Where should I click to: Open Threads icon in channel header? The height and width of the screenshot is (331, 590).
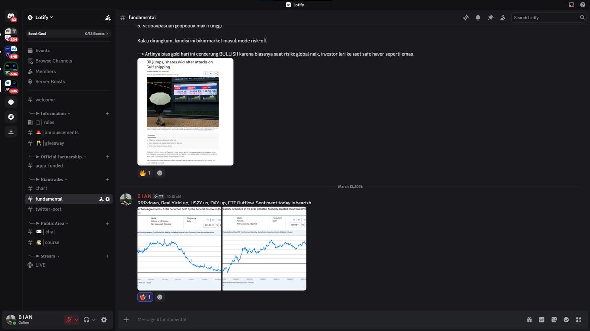[x=466, y=17]
